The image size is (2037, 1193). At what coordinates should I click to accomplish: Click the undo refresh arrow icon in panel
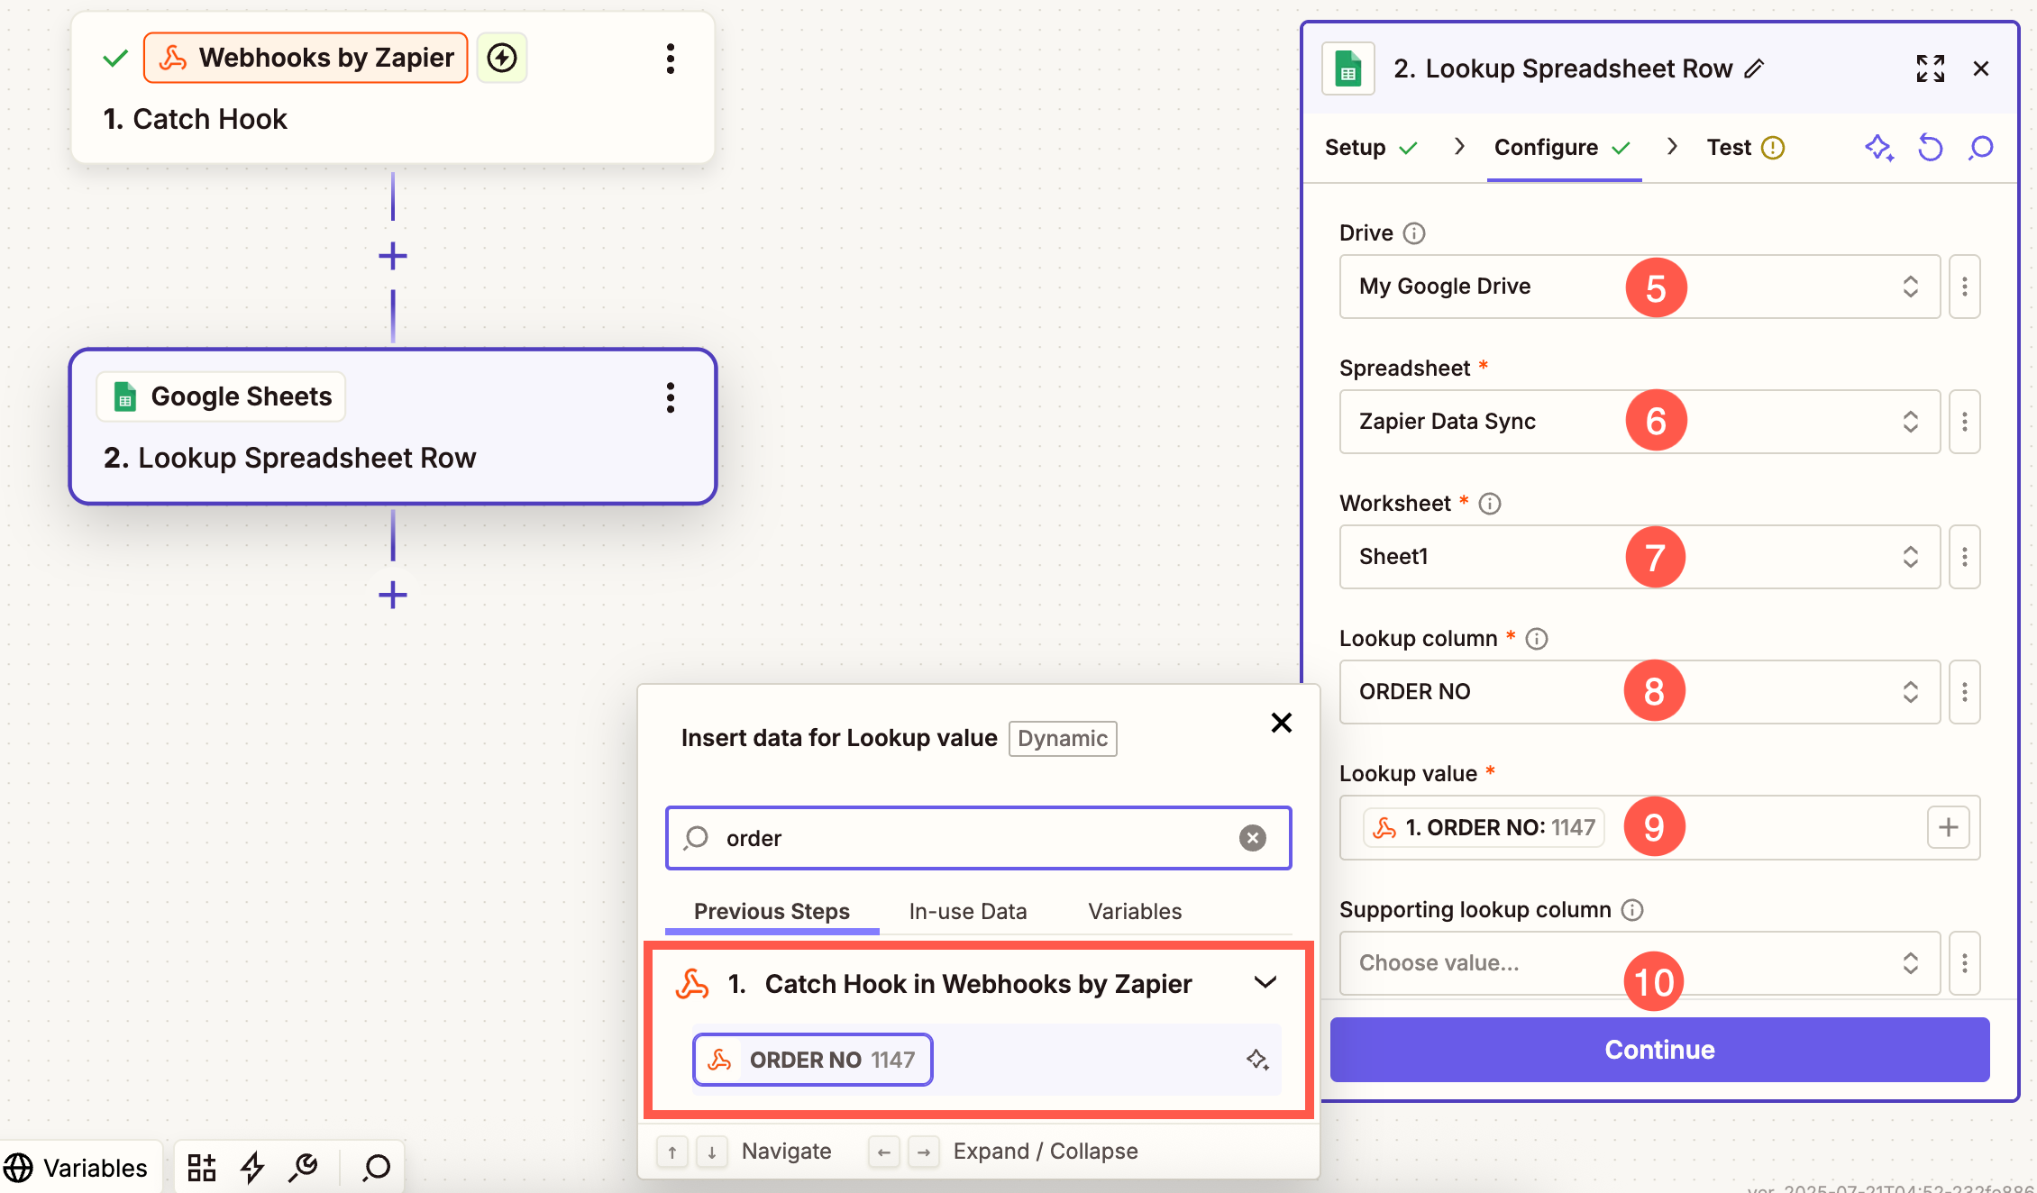[x=1930, y=147]
